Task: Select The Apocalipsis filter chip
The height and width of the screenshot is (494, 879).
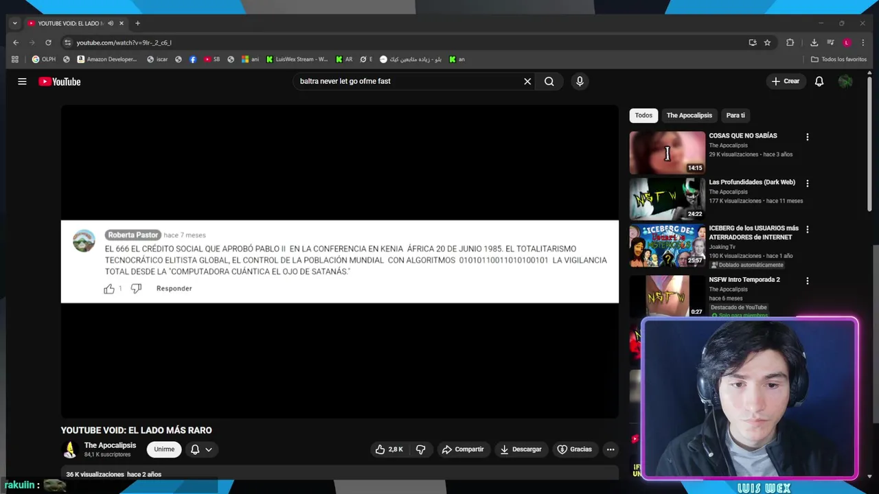Action: coord(689,115)
